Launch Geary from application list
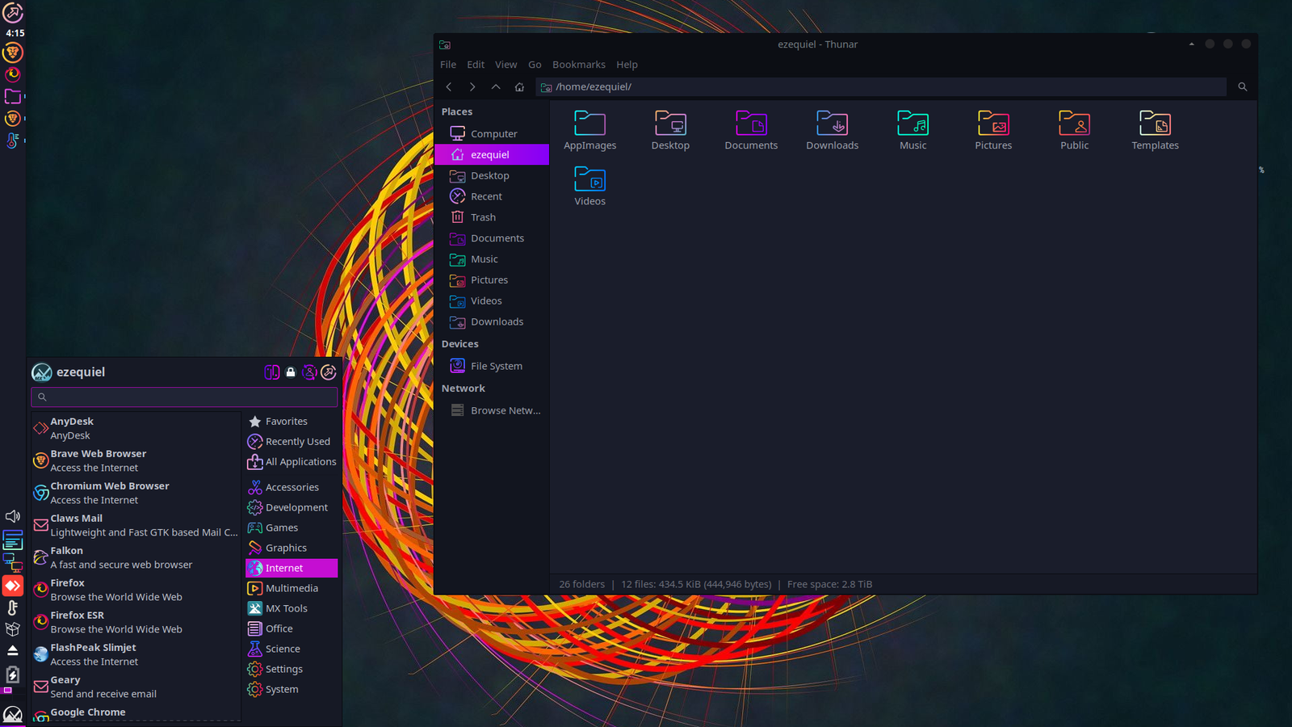Image resolution: width=1292 pixels, height=727 pixels. coord(136,687)
